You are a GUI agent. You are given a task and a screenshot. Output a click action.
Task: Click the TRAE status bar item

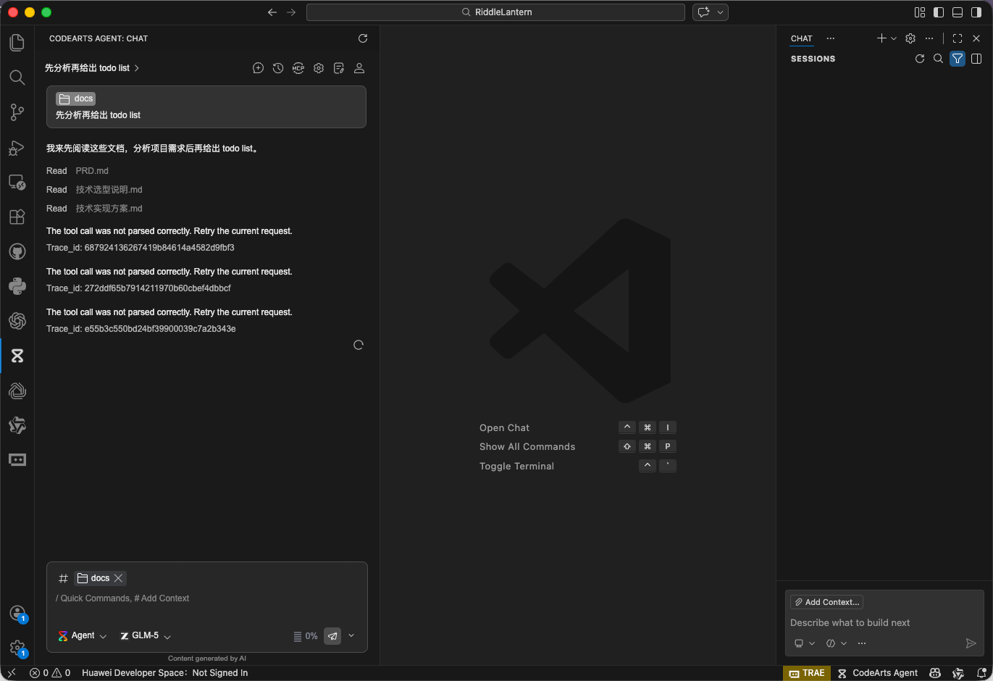tap(807, 673)
